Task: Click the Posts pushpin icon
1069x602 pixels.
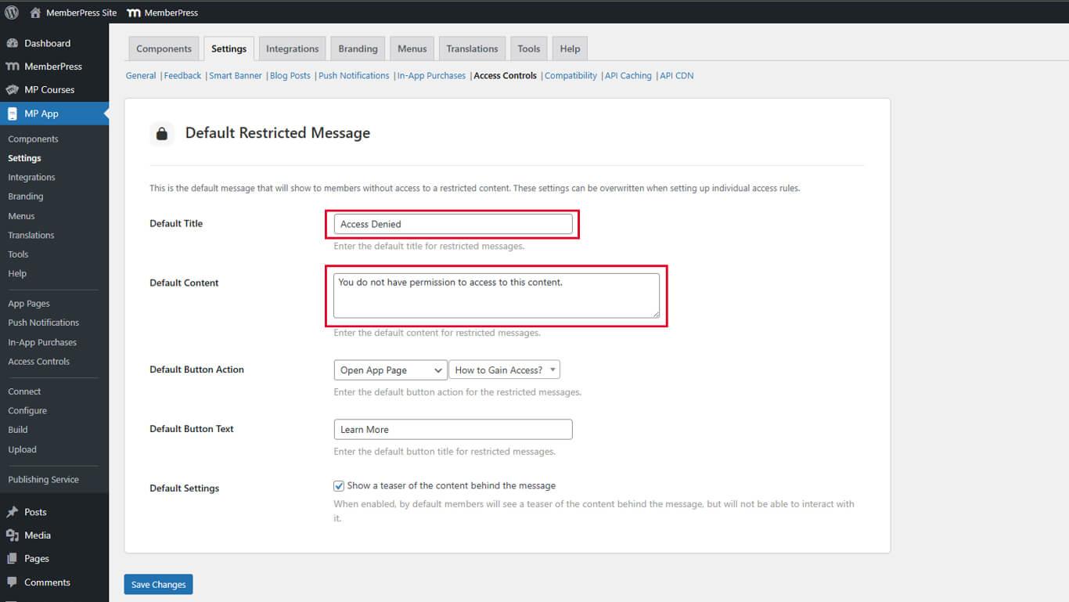Action: [x=12, y=512]
